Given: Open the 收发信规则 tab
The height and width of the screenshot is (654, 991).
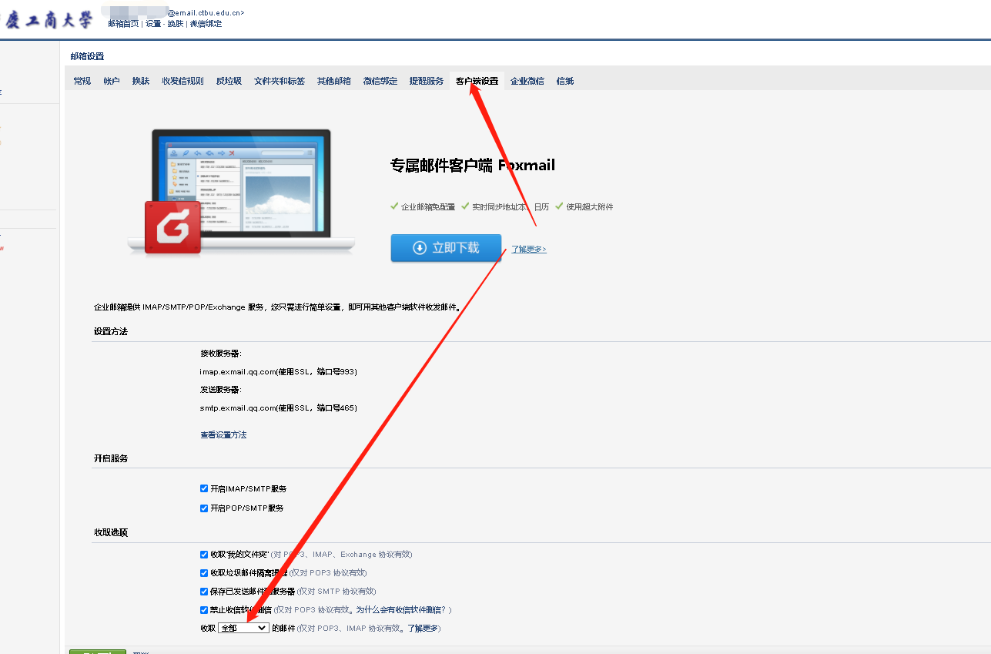Looking at the screenshot, I should tap(182, 81).
